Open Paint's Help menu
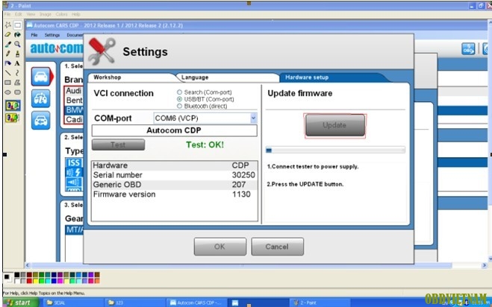This screenshot has width=492, height=307. [x=75, y=14]
